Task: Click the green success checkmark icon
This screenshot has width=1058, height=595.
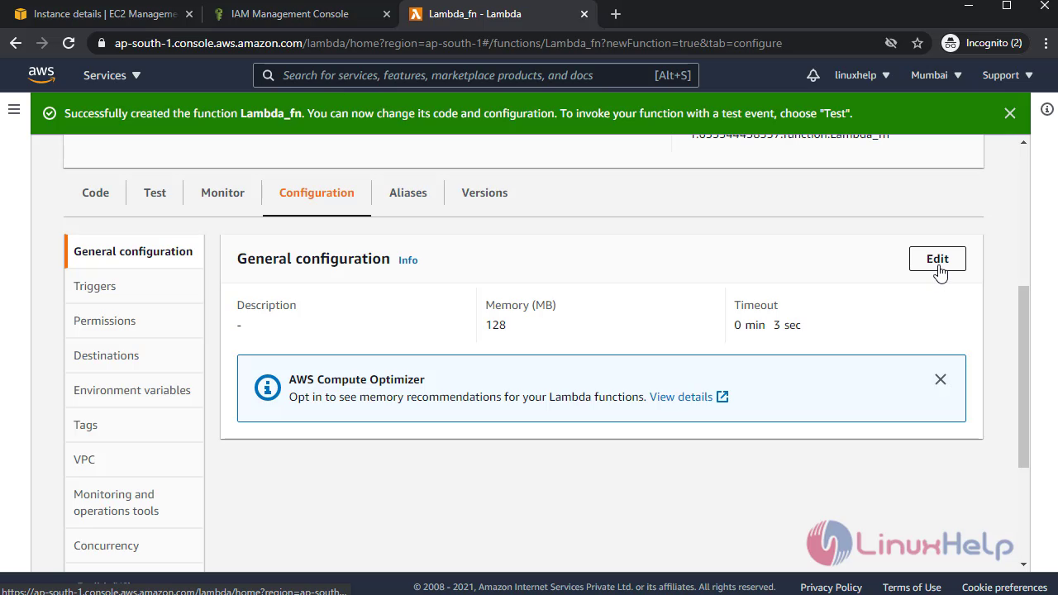Action: pyautogui.click(x=50, y=113)
